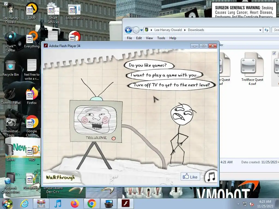Toggle the checkbox on the selected Explorer file
This screenshot has width=279, height=209.
click(x=274, y=53)
